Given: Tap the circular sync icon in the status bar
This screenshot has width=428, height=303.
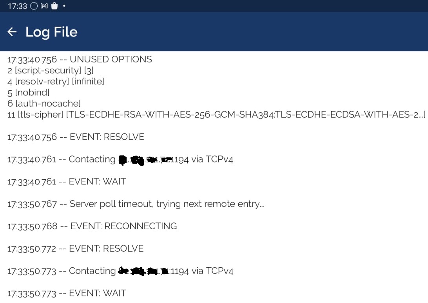Looking at the screenshot, I should pos(34,6).
